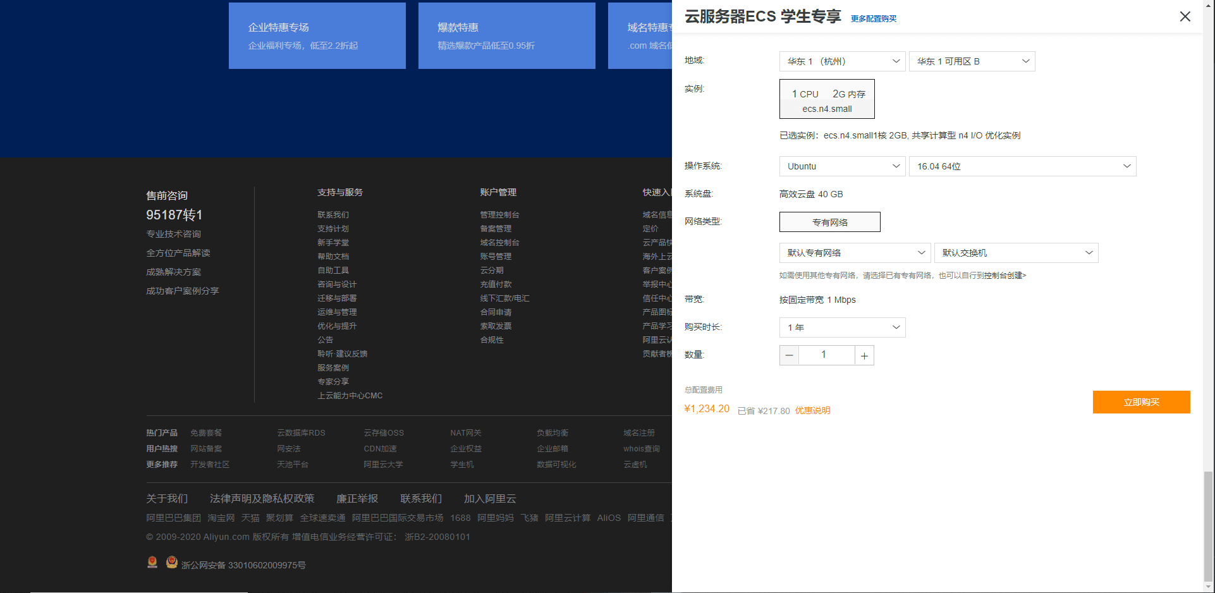Open 服务案例 footer link

[x=333, y=368]
